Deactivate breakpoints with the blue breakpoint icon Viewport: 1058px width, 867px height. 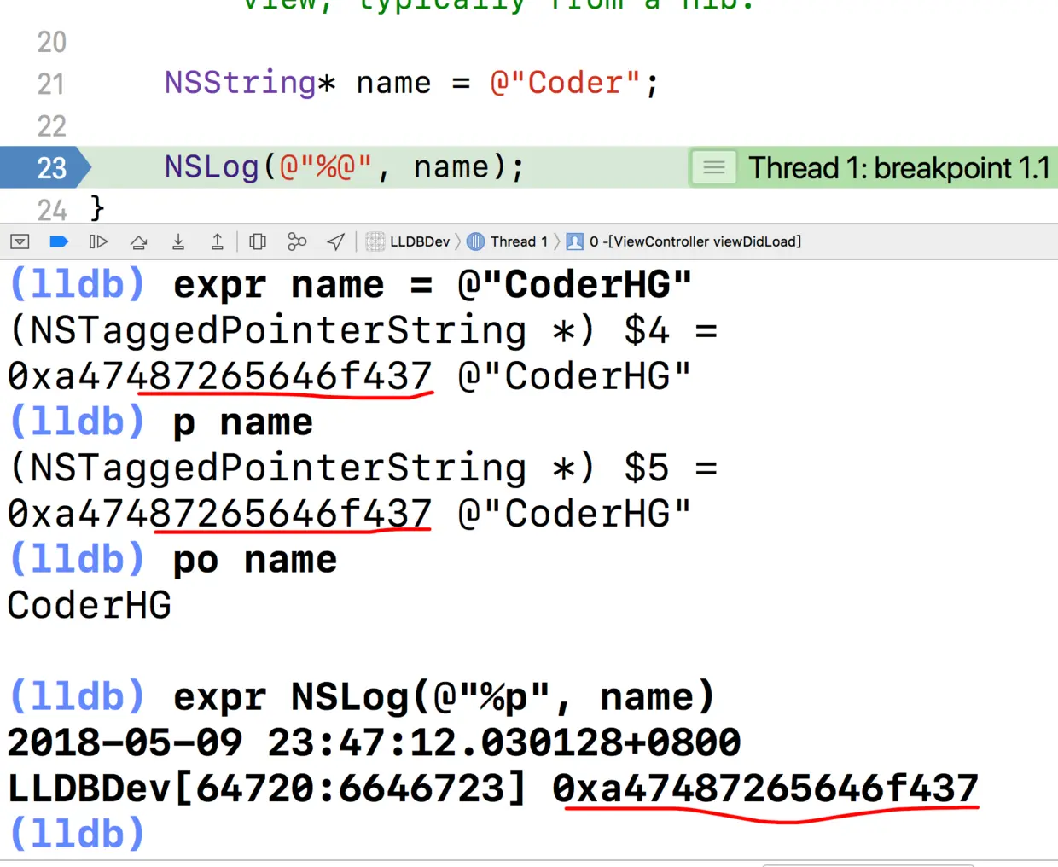pyautogui.click(x=59, y=241)
